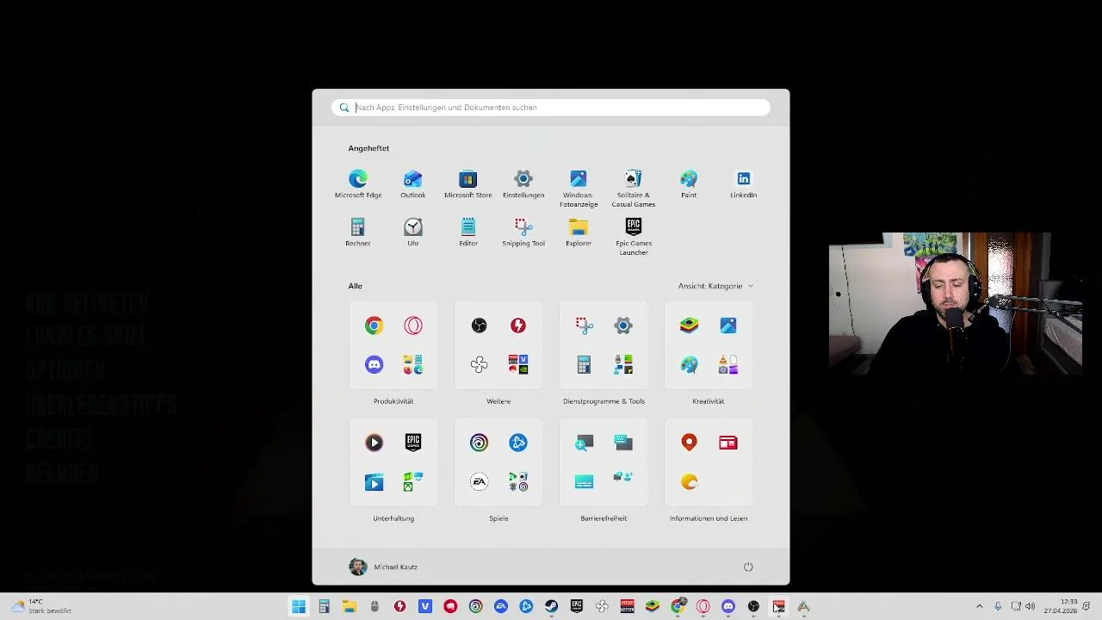Screen dimensions: 1102x620
Task: Launch Discord in Produktivität category
Action: [374, 365]
